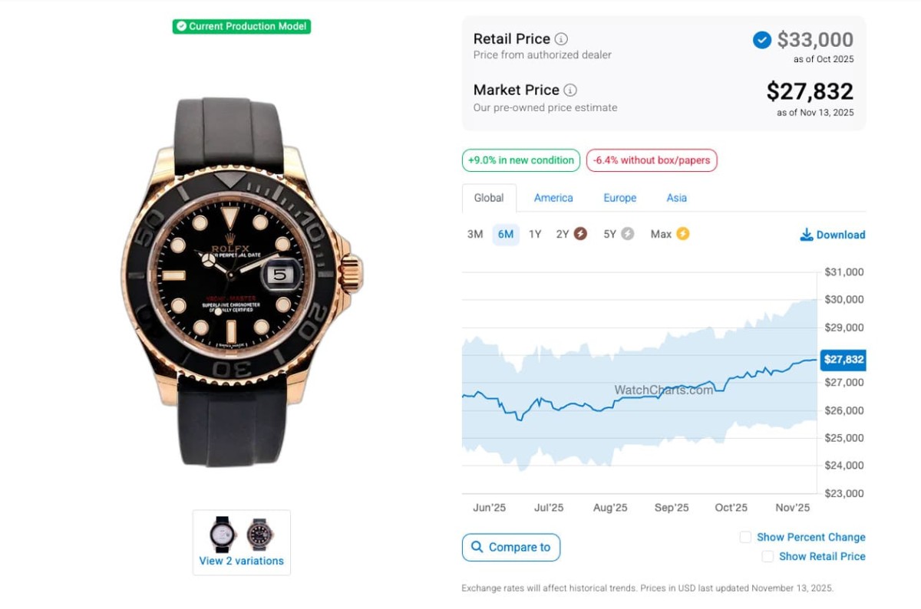Select the 1Y time range
The width and height of the screenshot is (921, 609).
(535, 234)
